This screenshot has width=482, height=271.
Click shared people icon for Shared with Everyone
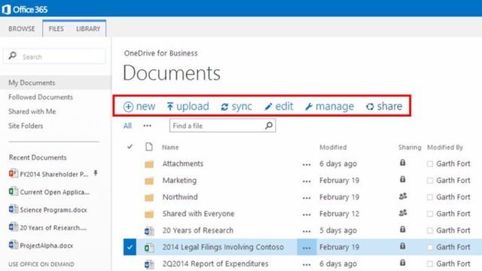(403, 212)
